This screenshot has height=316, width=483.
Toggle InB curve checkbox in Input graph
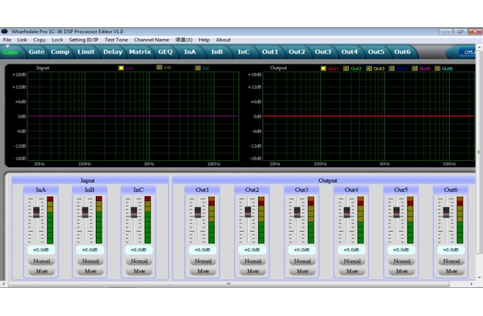click(x=159, y=67)
